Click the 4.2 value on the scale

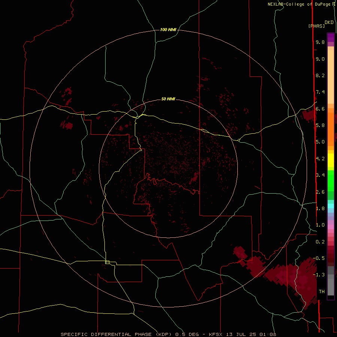coord(320,159)
